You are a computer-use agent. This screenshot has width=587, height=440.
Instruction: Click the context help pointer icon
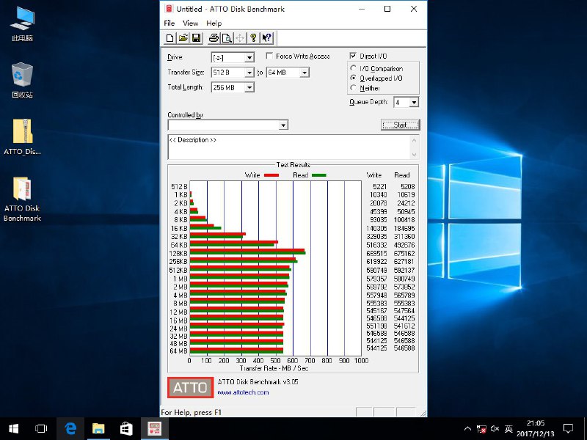[267, 38]
